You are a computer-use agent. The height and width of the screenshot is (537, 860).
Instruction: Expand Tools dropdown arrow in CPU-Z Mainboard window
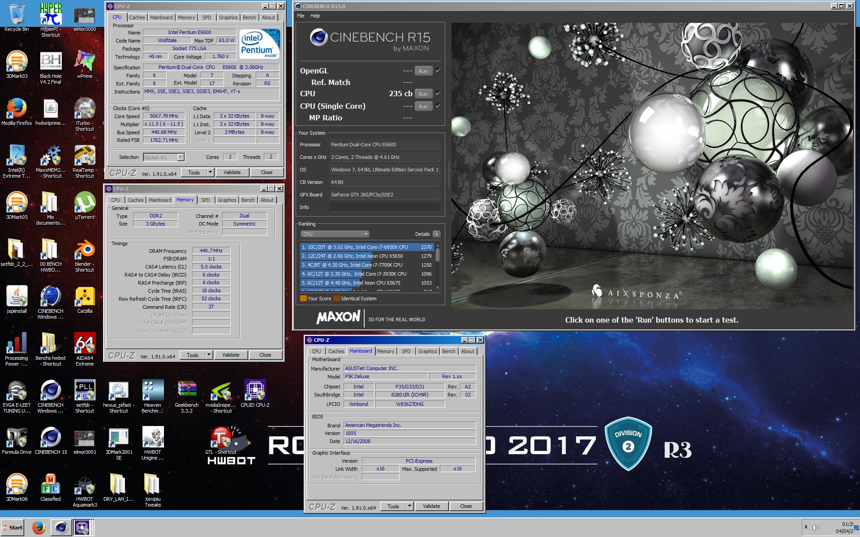pos(409,506)
